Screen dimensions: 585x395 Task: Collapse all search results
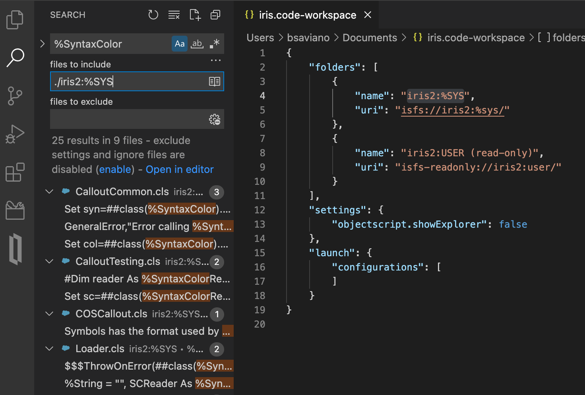[215, 14]
